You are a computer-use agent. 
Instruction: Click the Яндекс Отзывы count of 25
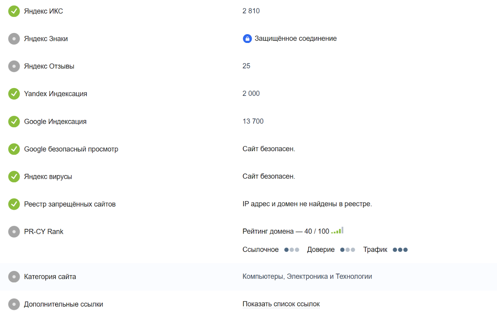(x=246, y=66)
